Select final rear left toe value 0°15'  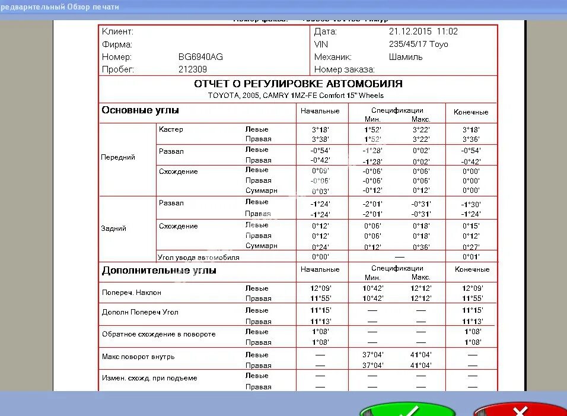pyautogui.click(x=471, y=226)
